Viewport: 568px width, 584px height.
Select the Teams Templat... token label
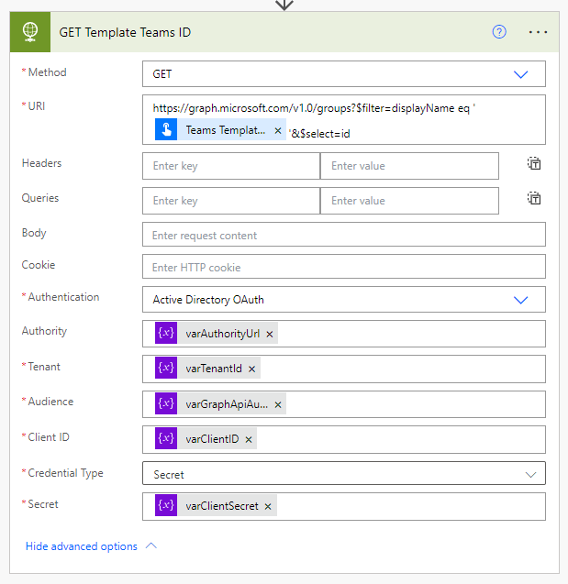(x=226, y=130)
